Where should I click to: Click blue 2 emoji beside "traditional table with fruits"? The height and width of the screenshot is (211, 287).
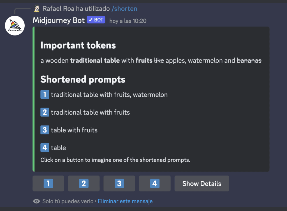click(45, 112)
